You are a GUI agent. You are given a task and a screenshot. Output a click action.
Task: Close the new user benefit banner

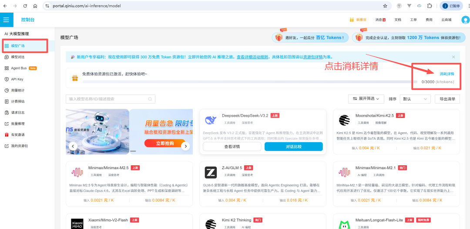pos(453,57)
